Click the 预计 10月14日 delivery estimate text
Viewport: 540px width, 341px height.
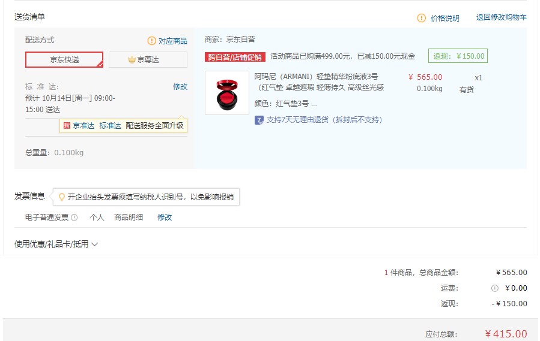click(70, 104)
